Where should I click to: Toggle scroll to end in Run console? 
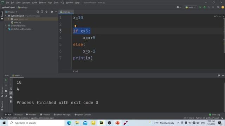[11, 93]
